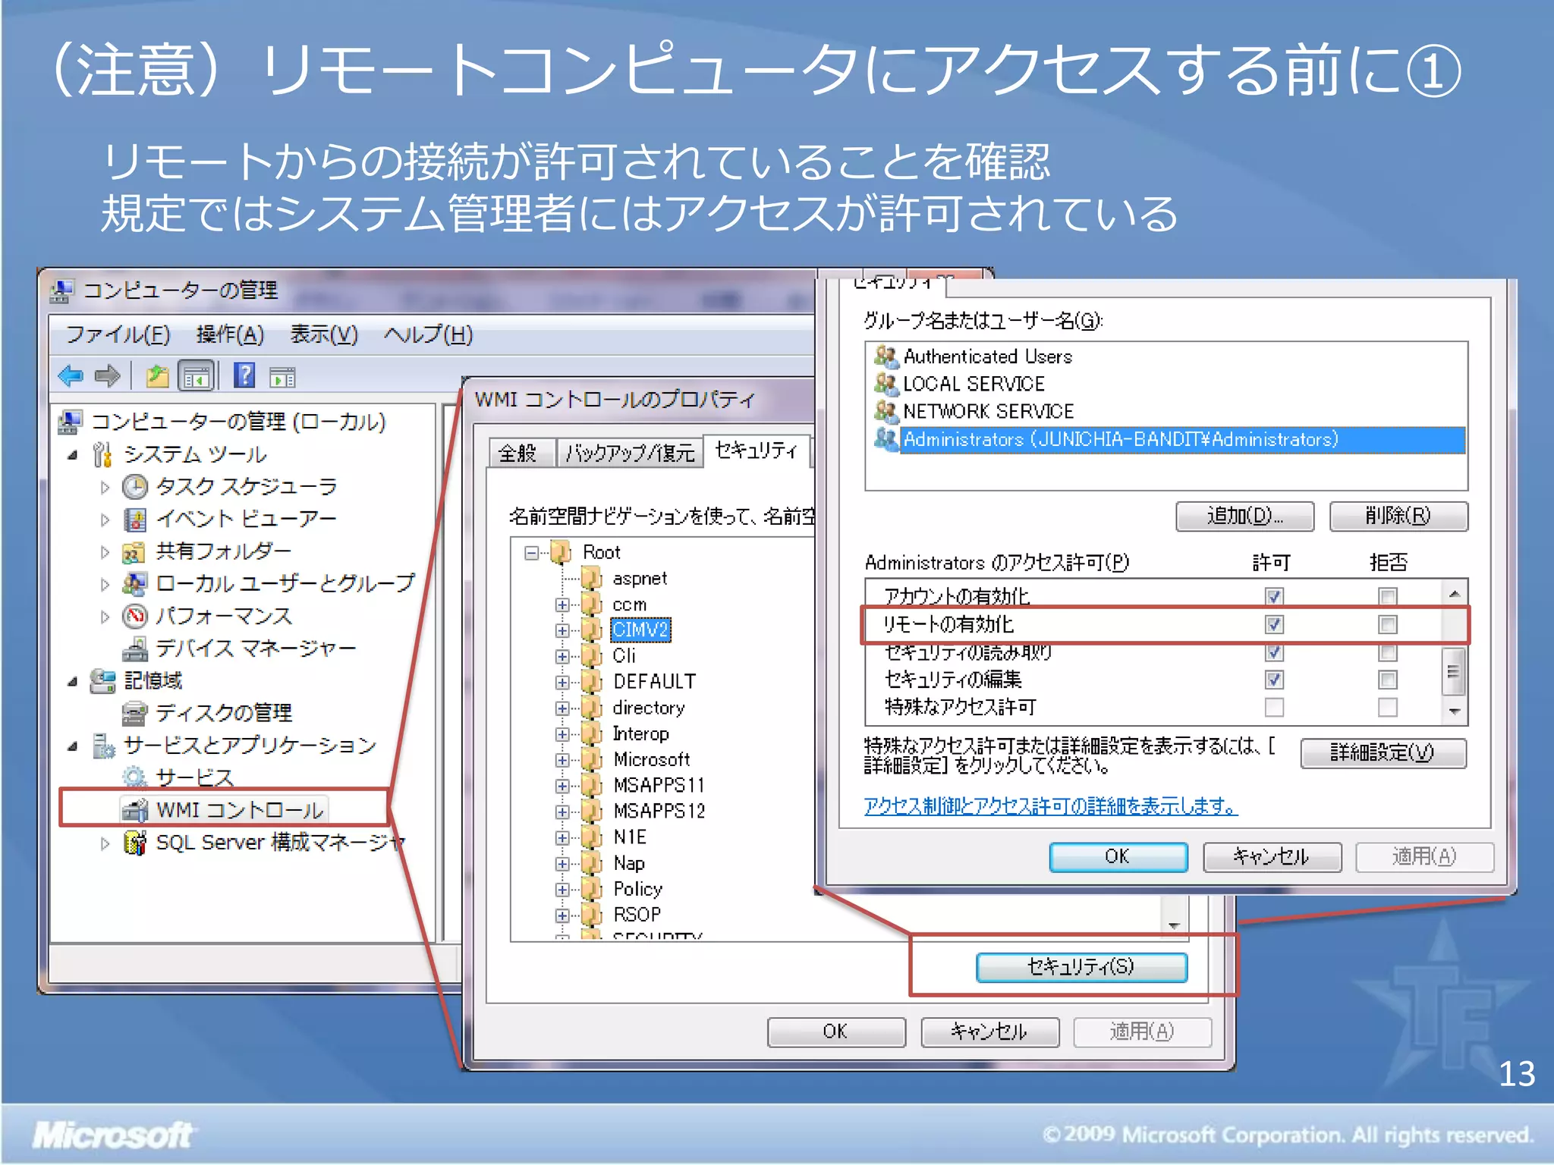Toggle the show/hide console tree icon
Image resolution: width=1554 pixels, height=1165 pixels.
[x=196, y=375]
